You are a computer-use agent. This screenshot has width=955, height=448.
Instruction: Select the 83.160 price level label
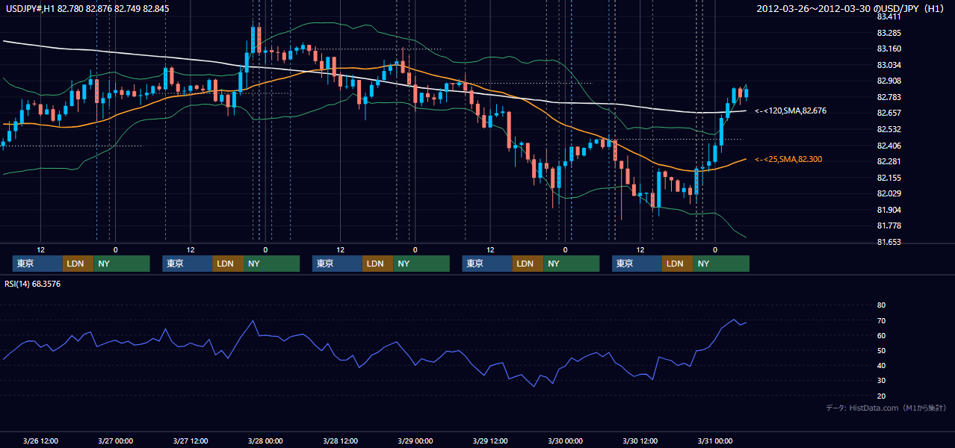pos(889,49)
